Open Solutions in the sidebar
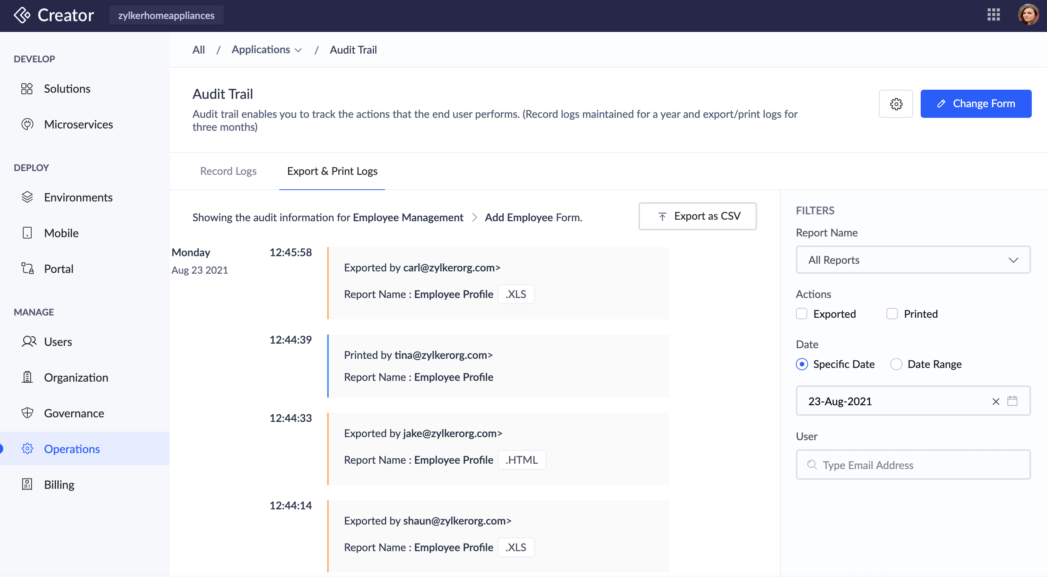The image size is (1047, 577). (x=84, y=89)
